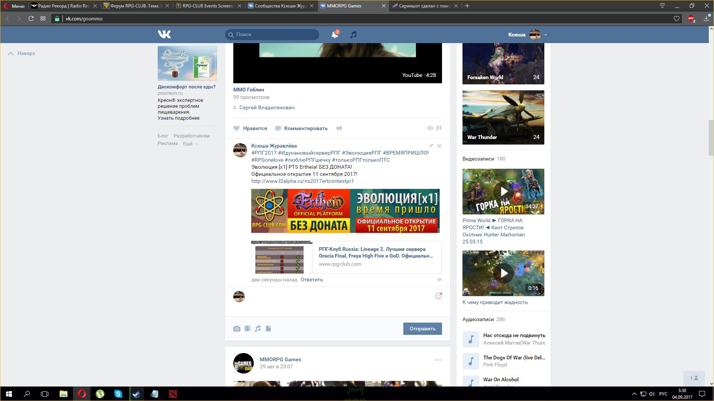Open Dota 2 from the taskbar
Image resolution: width=714 pixels, height=401 pixels.
(x=173, y=394)
